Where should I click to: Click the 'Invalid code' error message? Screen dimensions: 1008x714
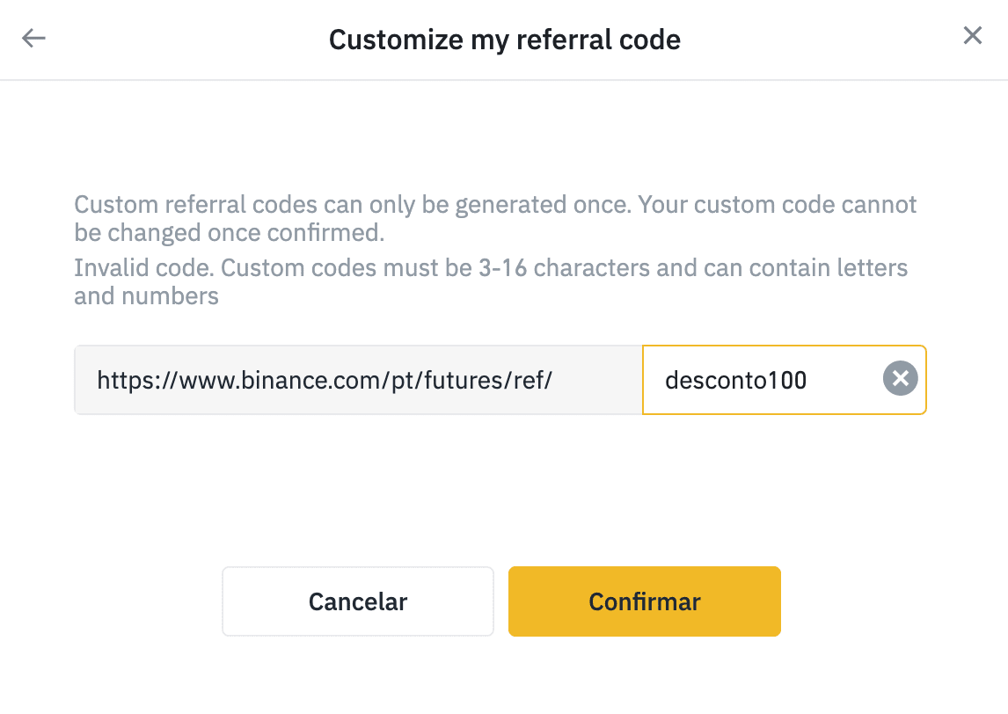[491, 281]
